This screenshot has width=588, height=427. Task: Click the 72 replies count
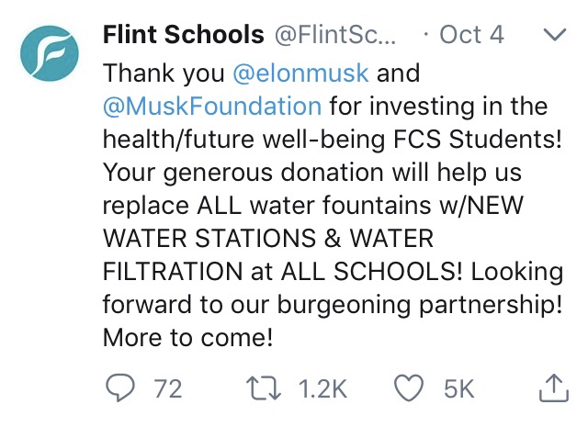click(167, 388)
